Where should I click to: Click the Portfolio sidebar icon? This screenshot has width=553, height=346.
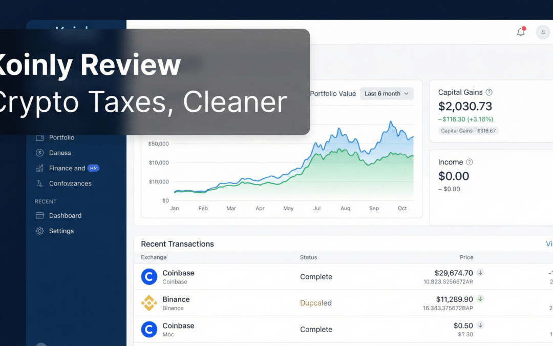39,137
